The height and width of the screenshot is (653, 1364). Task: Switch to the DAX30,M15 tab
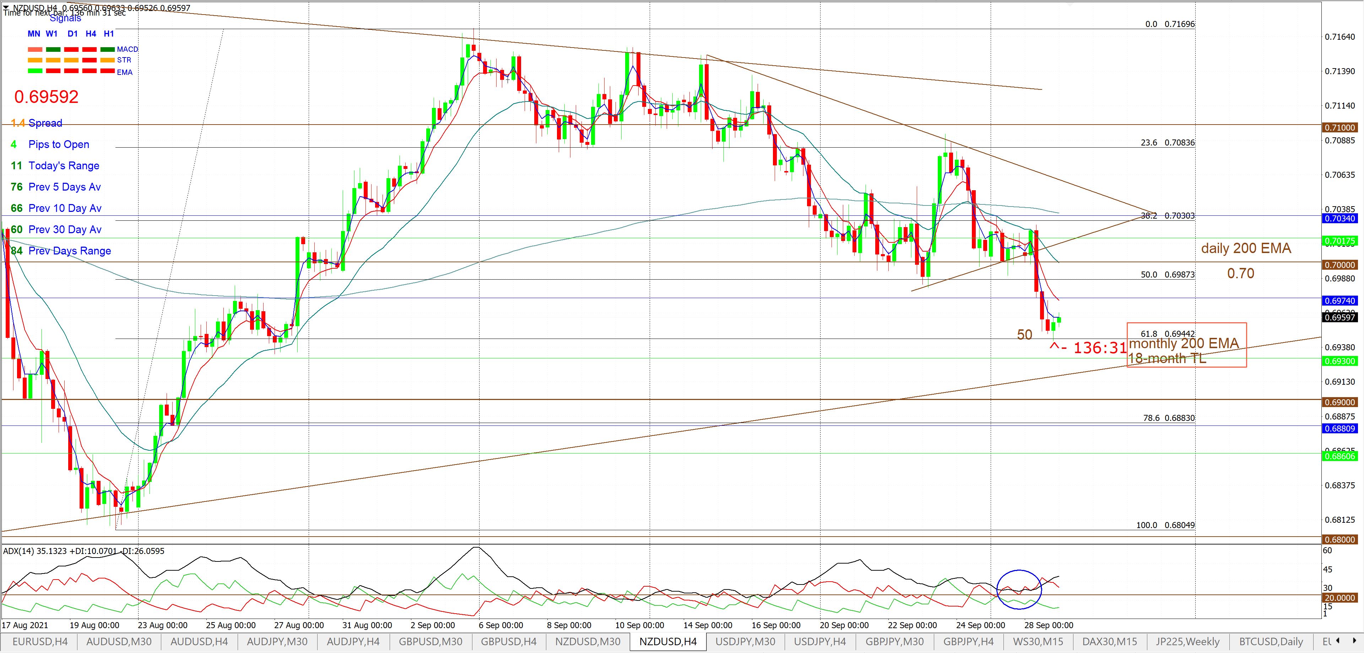(x=1109, y=641)
